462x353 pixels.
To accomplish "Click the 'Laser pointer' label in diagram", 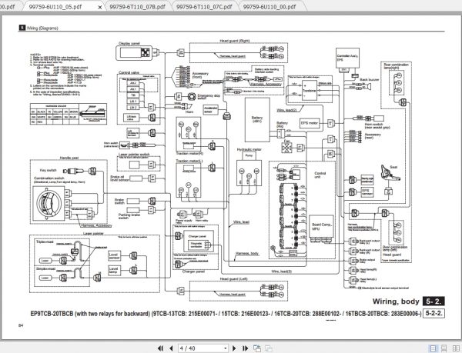I will click(93, 234).
